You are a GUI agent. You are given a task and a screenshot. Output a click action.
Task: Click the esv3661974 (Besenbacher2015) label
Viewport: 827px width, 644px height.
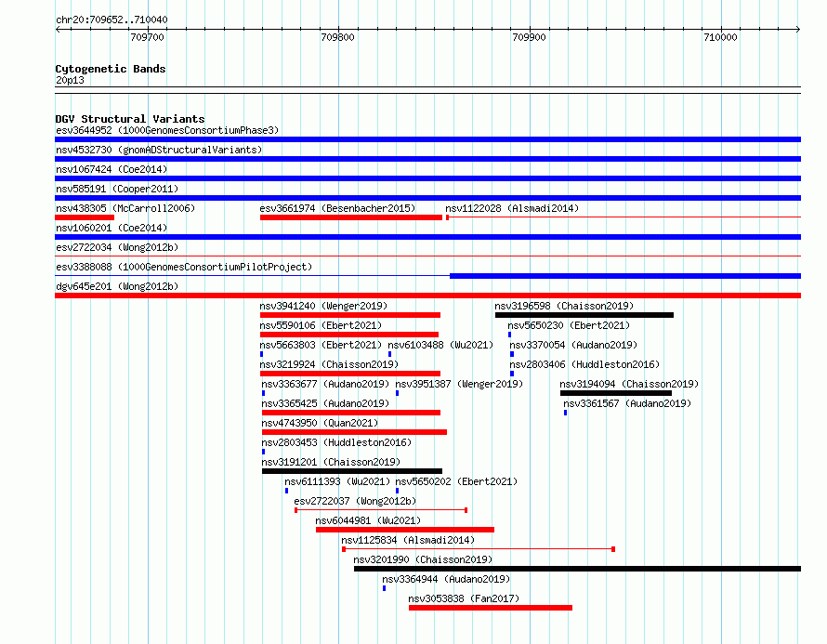click(x=337, y=208)
